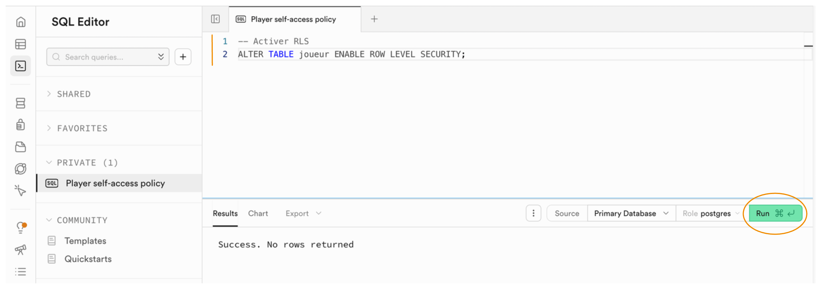821x289 pixels.
Task: Open the Database icon in sidebar
Action: coord(21,103)
